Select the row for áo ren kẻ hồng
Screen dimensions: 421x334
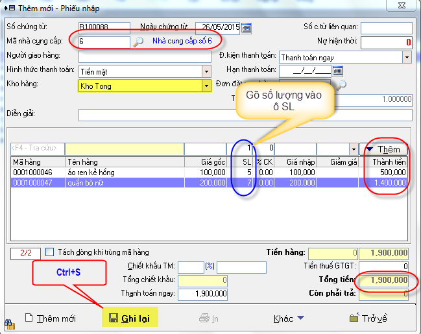[x=97, y=173]
